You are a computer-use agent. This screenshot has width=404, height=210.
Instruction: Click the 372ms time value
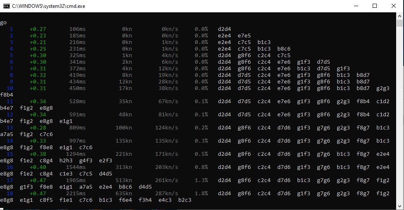77,69
